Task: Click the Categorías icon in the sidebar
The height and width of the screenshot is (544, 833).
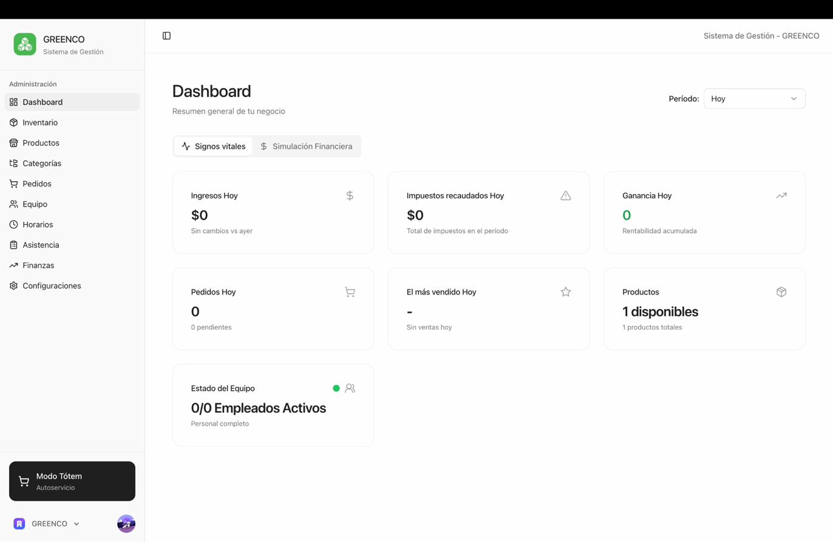Action: tap(13, 163)
